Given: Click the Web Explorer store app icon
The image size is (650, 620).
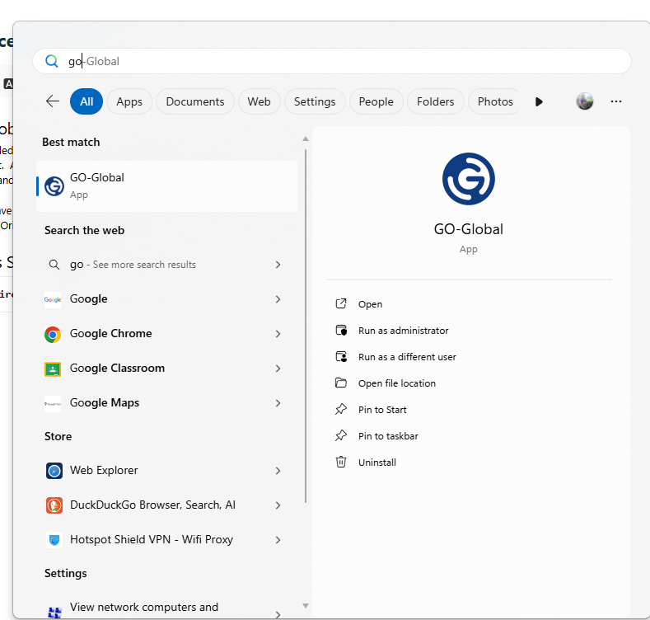Looking at the screenshot, I should tap(54, 471).
